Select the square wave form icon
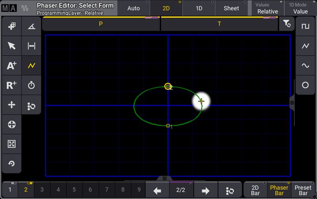Viewport: 317px width, 199px height. (305, 26)
